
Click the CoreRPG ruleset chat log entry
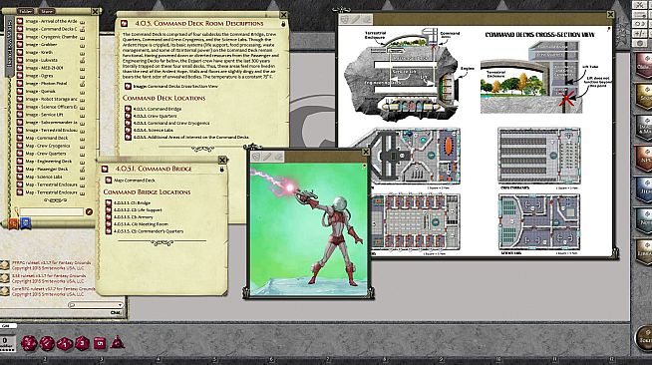pos(53,291)
